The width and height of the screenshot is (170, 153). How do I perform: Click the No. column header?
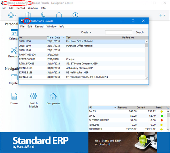[x=33, y=38]
